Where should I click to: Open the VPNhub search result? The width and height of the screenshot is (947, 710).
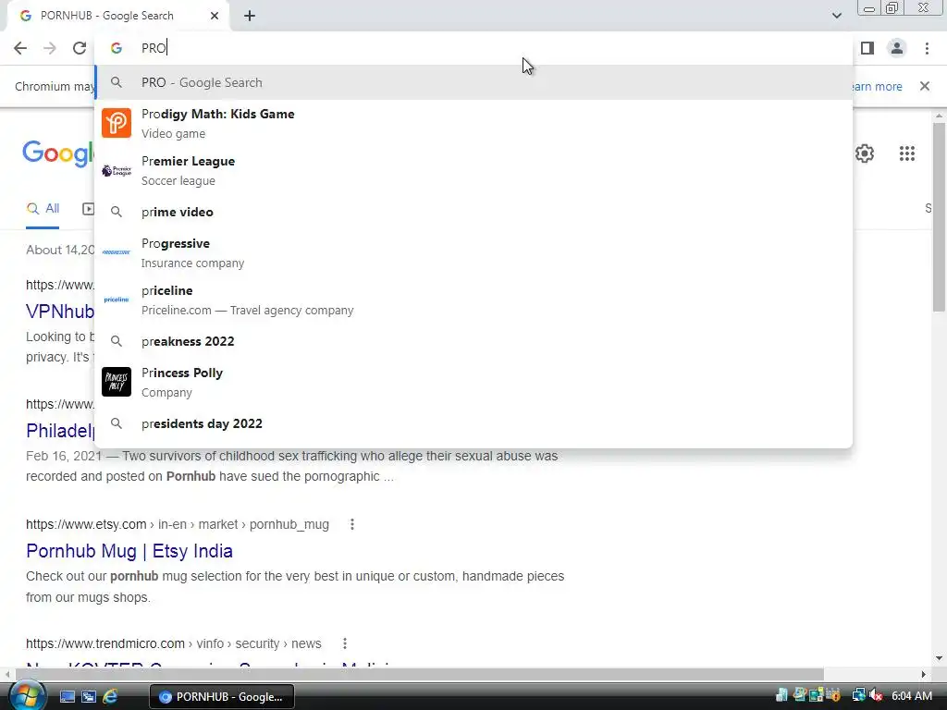(60, 312)
